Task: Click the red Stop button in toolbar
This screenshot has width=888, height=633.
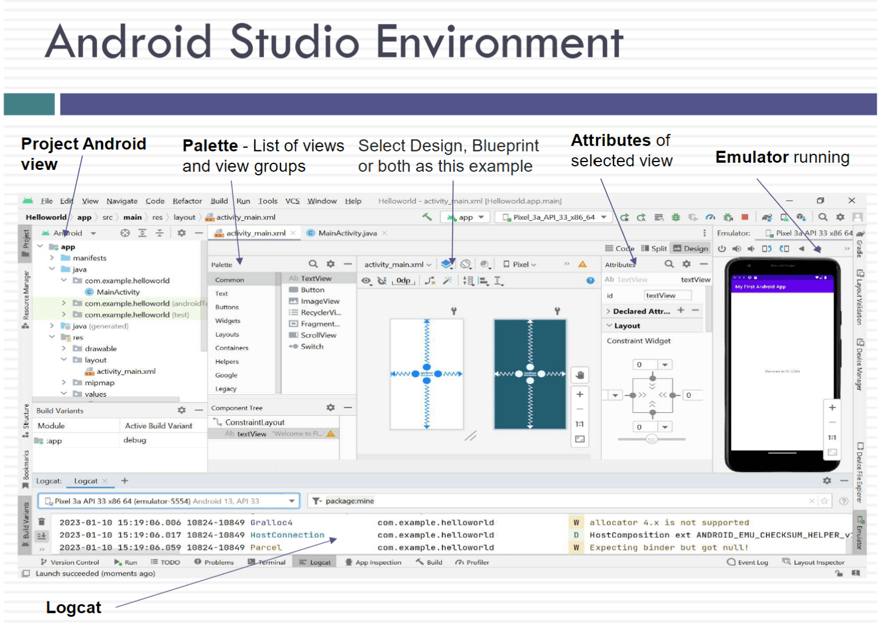Action: 744,217
